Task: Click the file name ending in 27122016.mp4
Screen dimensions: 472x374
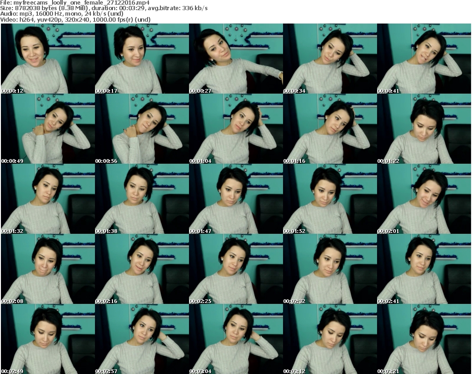Action: click(x=82, y=3)
